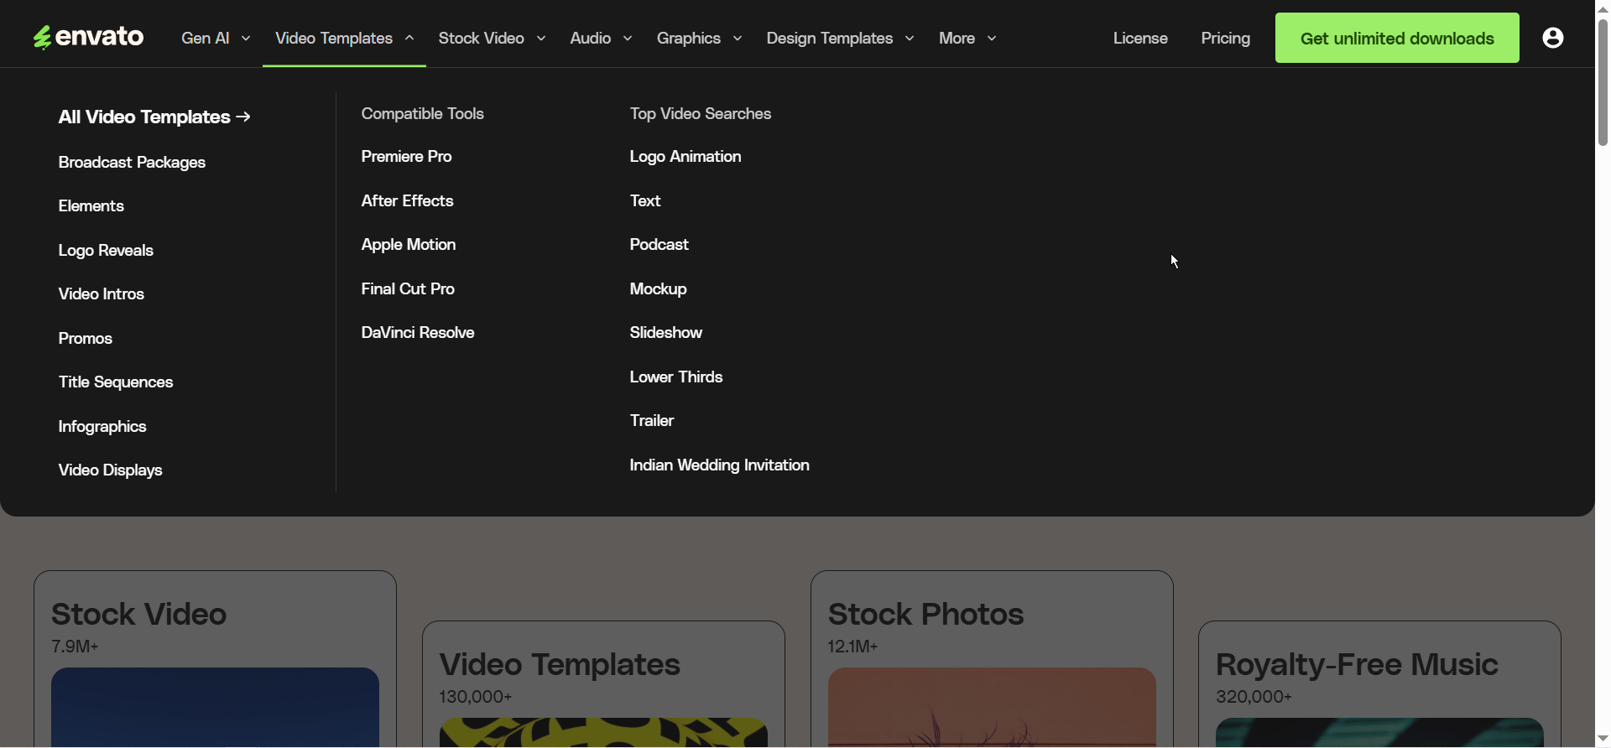Expand the Stock Video dropdown
This screenshot has height=748, width=1611.
click(x=492, y=39)
